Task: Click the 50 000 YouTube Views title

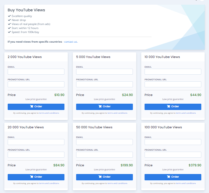Action: tap(94, 127)
